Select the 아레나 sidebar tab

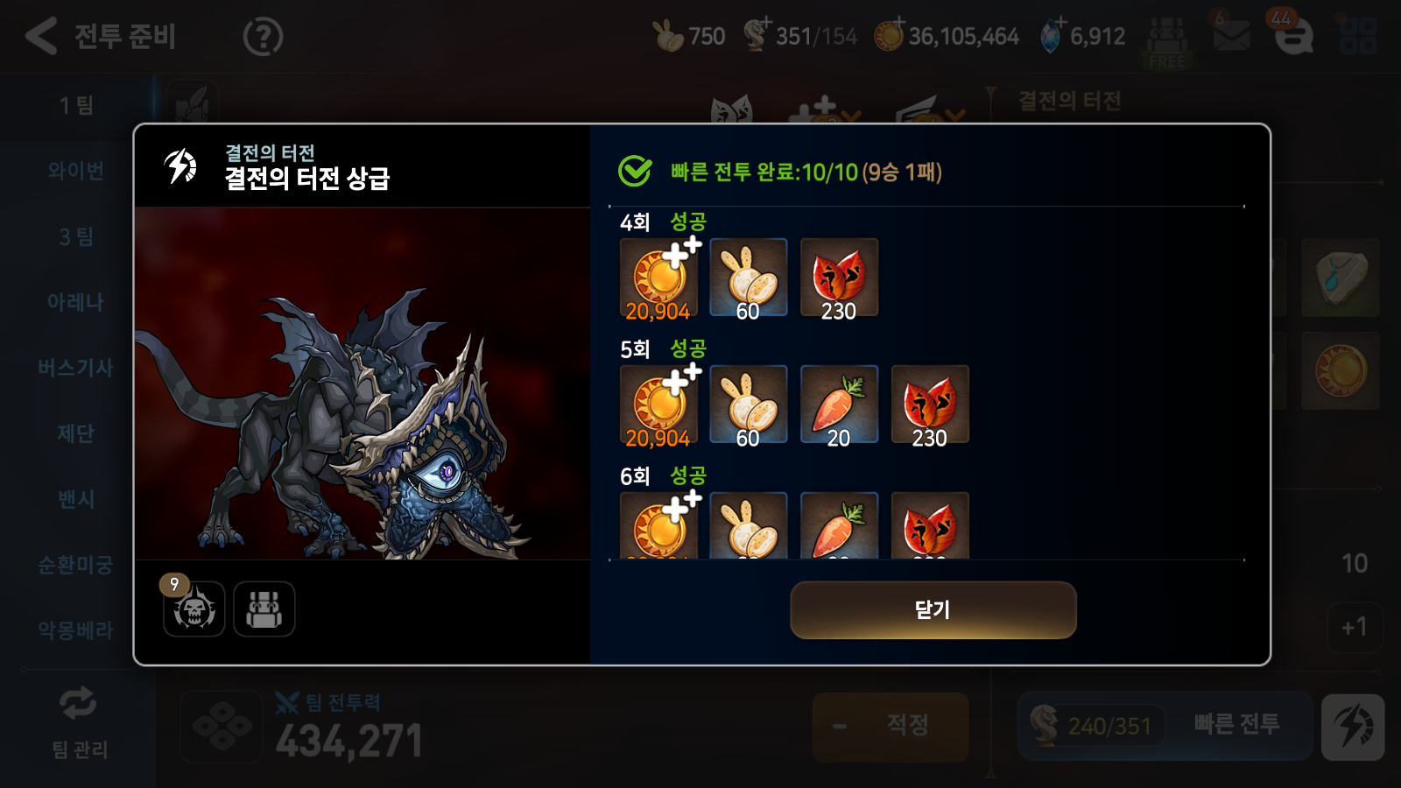coord(77,302)
